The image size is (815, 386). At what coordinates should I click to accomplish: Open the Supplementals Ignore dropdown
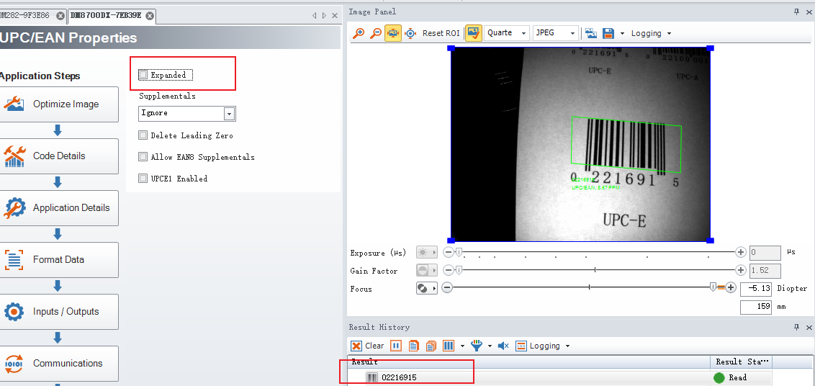tap(229, 114)
